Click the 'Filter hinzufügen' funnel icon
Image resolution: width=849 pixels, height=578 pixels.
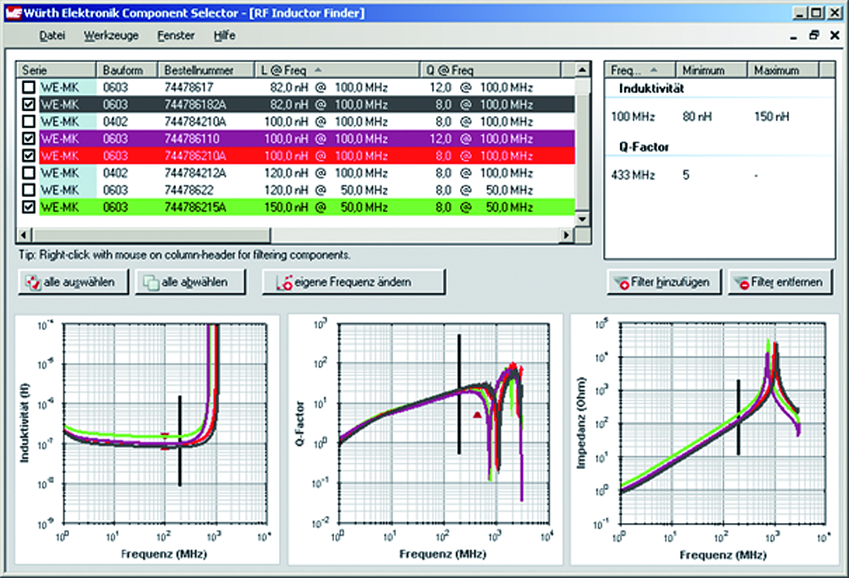click(x=621, y=282)
